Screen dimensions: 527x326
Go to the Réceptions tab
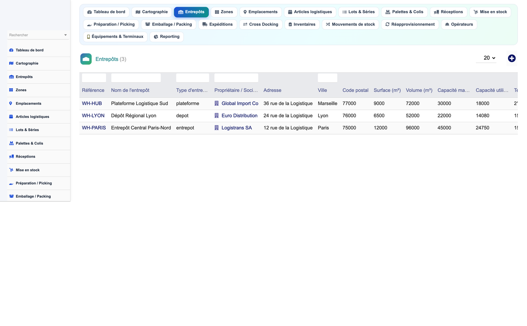pos(449,12)
